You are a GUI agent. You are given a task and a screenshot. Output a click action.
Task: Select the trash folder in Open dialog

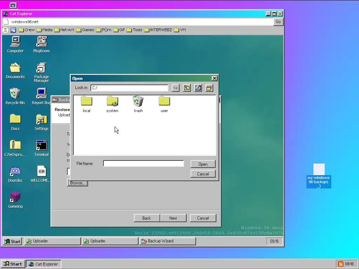138,104
